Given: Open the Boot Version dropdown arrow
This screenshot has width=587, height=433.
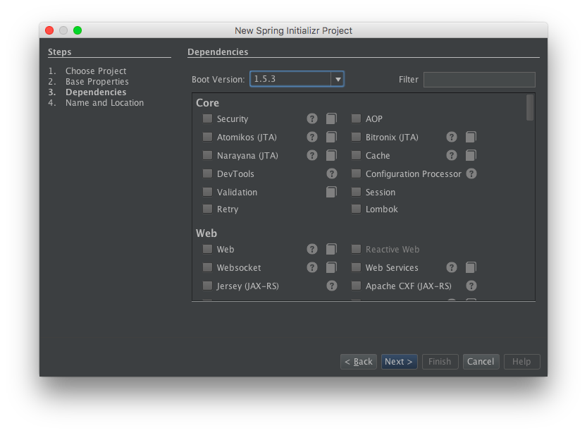Looking at the screenshot, I should [338, 79].
